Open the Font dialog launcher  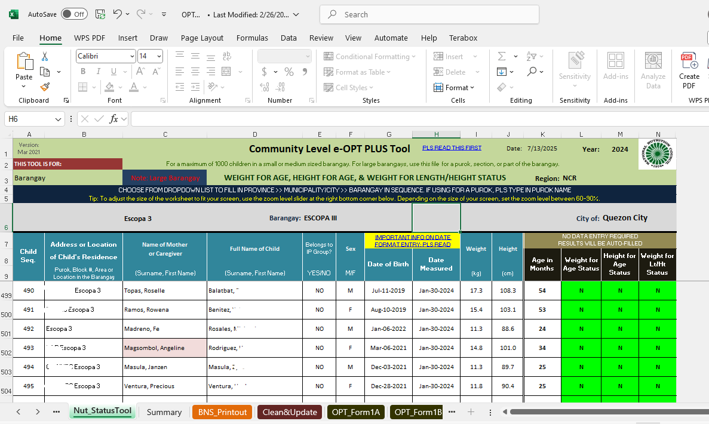coord(163,100)
